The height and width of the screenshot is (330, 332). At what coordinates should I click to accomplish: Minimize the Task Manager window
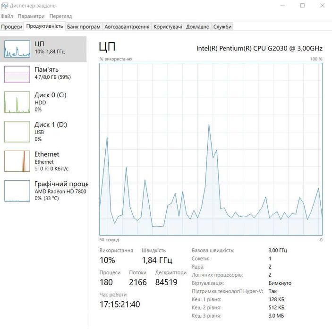point(282,5)
